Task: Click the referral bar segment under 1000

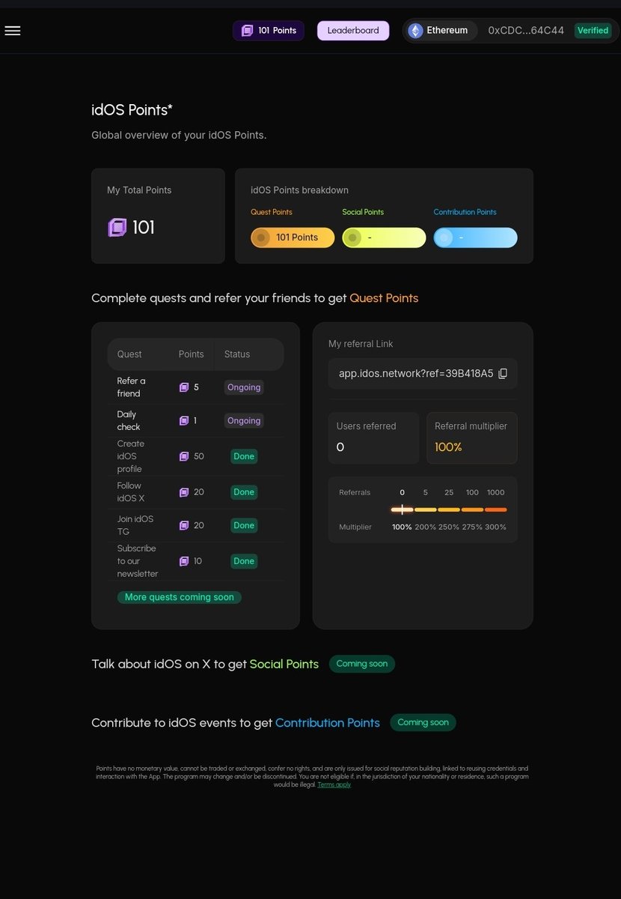Action: (x=495, y=509)
